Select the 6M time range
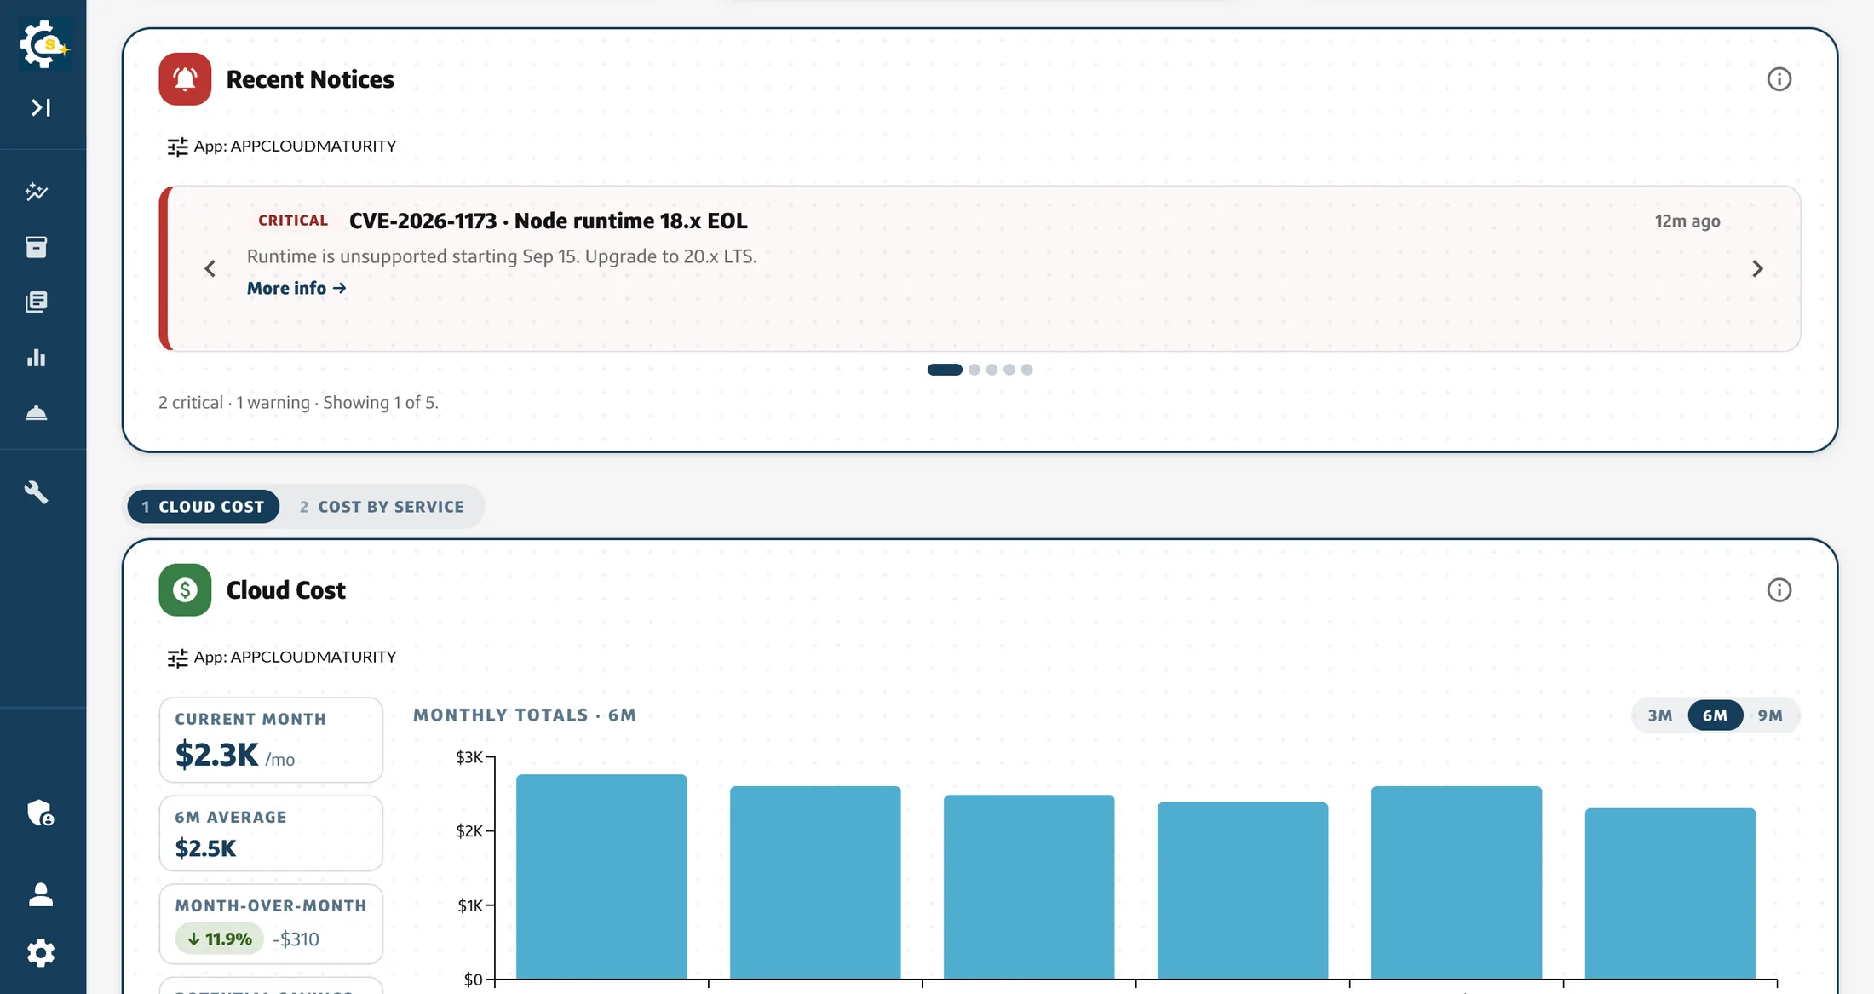The width and height of the screenshot is (1874, 994). coord(1716,715)
